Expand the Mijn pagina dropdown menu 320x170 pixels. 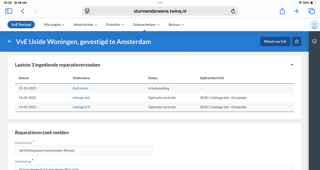point(54,25)
